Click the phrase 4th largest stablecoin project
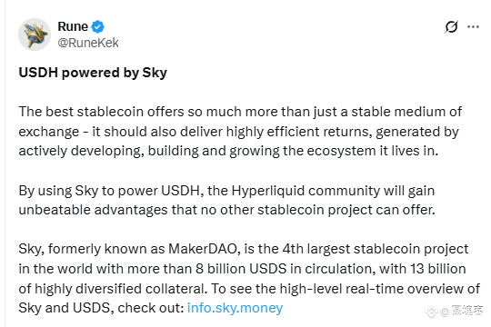Image resolution: width=491 pixels, height=327 pixels. point(376,250)
